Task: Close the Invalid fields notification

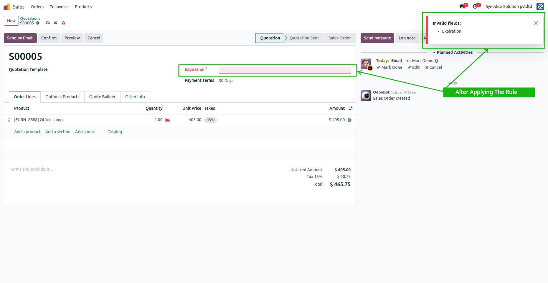Action: [536, 23]
